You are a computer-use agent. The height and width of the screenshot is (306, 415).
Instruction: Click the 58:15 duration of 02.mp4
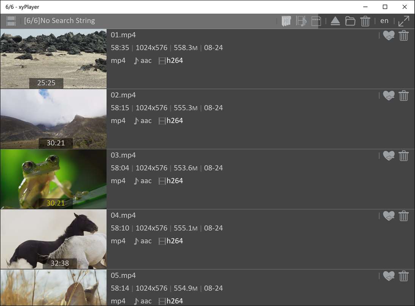tap(120, 108)
